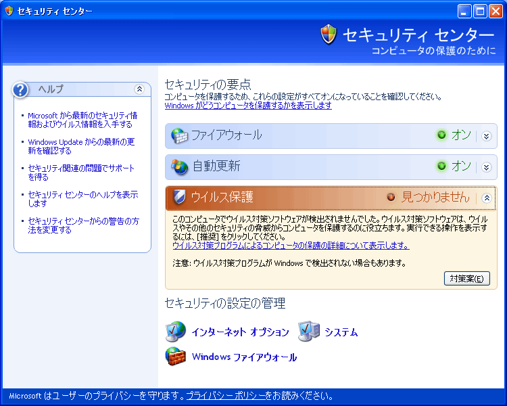
Task: Collapse the ウイルス保護 section
Action: 486,198
